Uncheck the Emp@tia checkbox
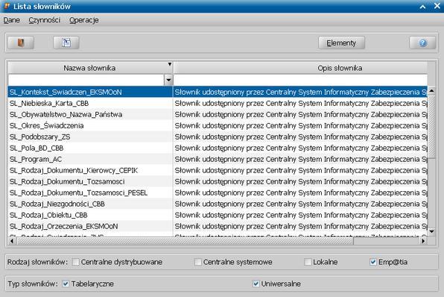Viewport: 444px width, 297px height. tap(373, 262)
